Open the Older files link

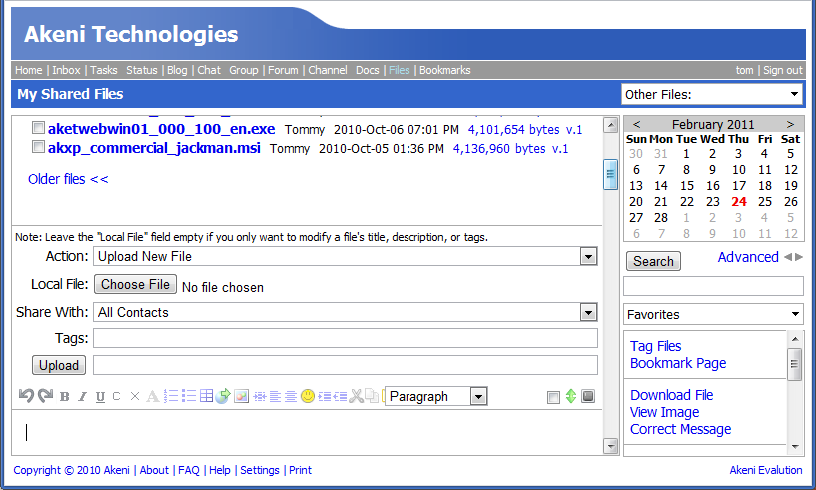point(68,179)
